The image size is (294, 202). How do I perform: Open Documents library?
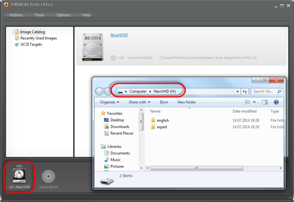click(120, 153)
